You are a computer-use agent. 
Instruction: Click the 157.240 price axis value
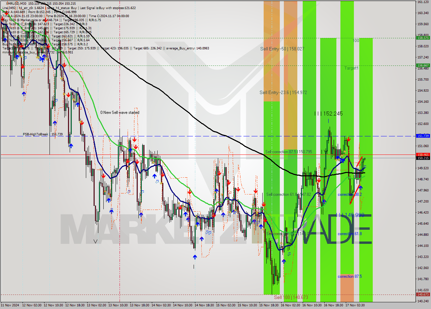[423, 57]
